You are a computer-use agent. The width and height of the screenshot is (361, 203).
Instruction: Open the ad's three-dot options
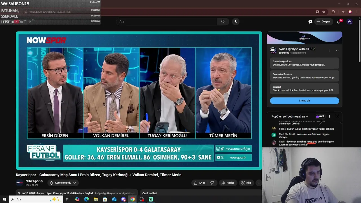(x=329, y=50)
